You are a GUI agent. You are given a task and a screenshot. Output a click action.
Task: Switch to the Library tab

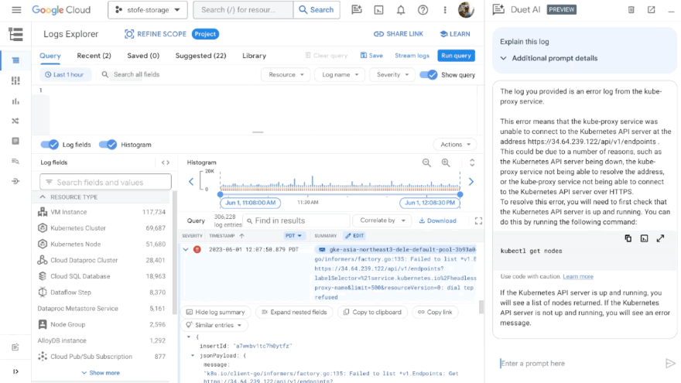click(254, 56)
